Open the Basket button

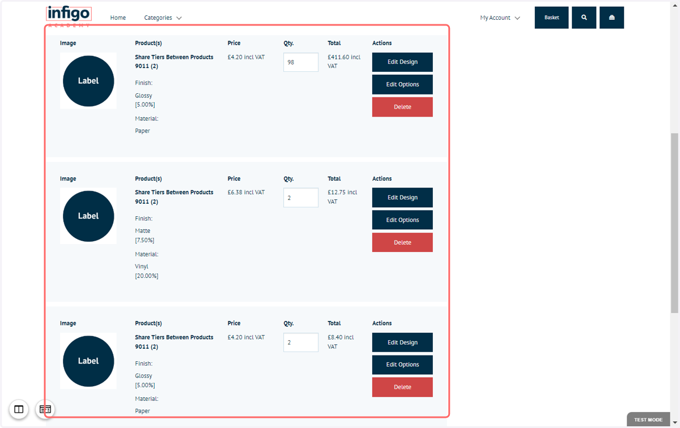[551, 18]
